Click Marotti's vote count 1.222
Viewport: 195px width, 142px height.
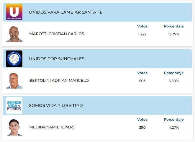[x=142, y=34]
